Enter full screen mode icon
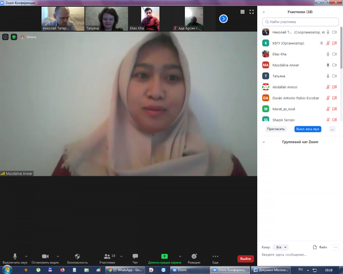Viewport: 343px width, 274px height. [x=251, y=12]
